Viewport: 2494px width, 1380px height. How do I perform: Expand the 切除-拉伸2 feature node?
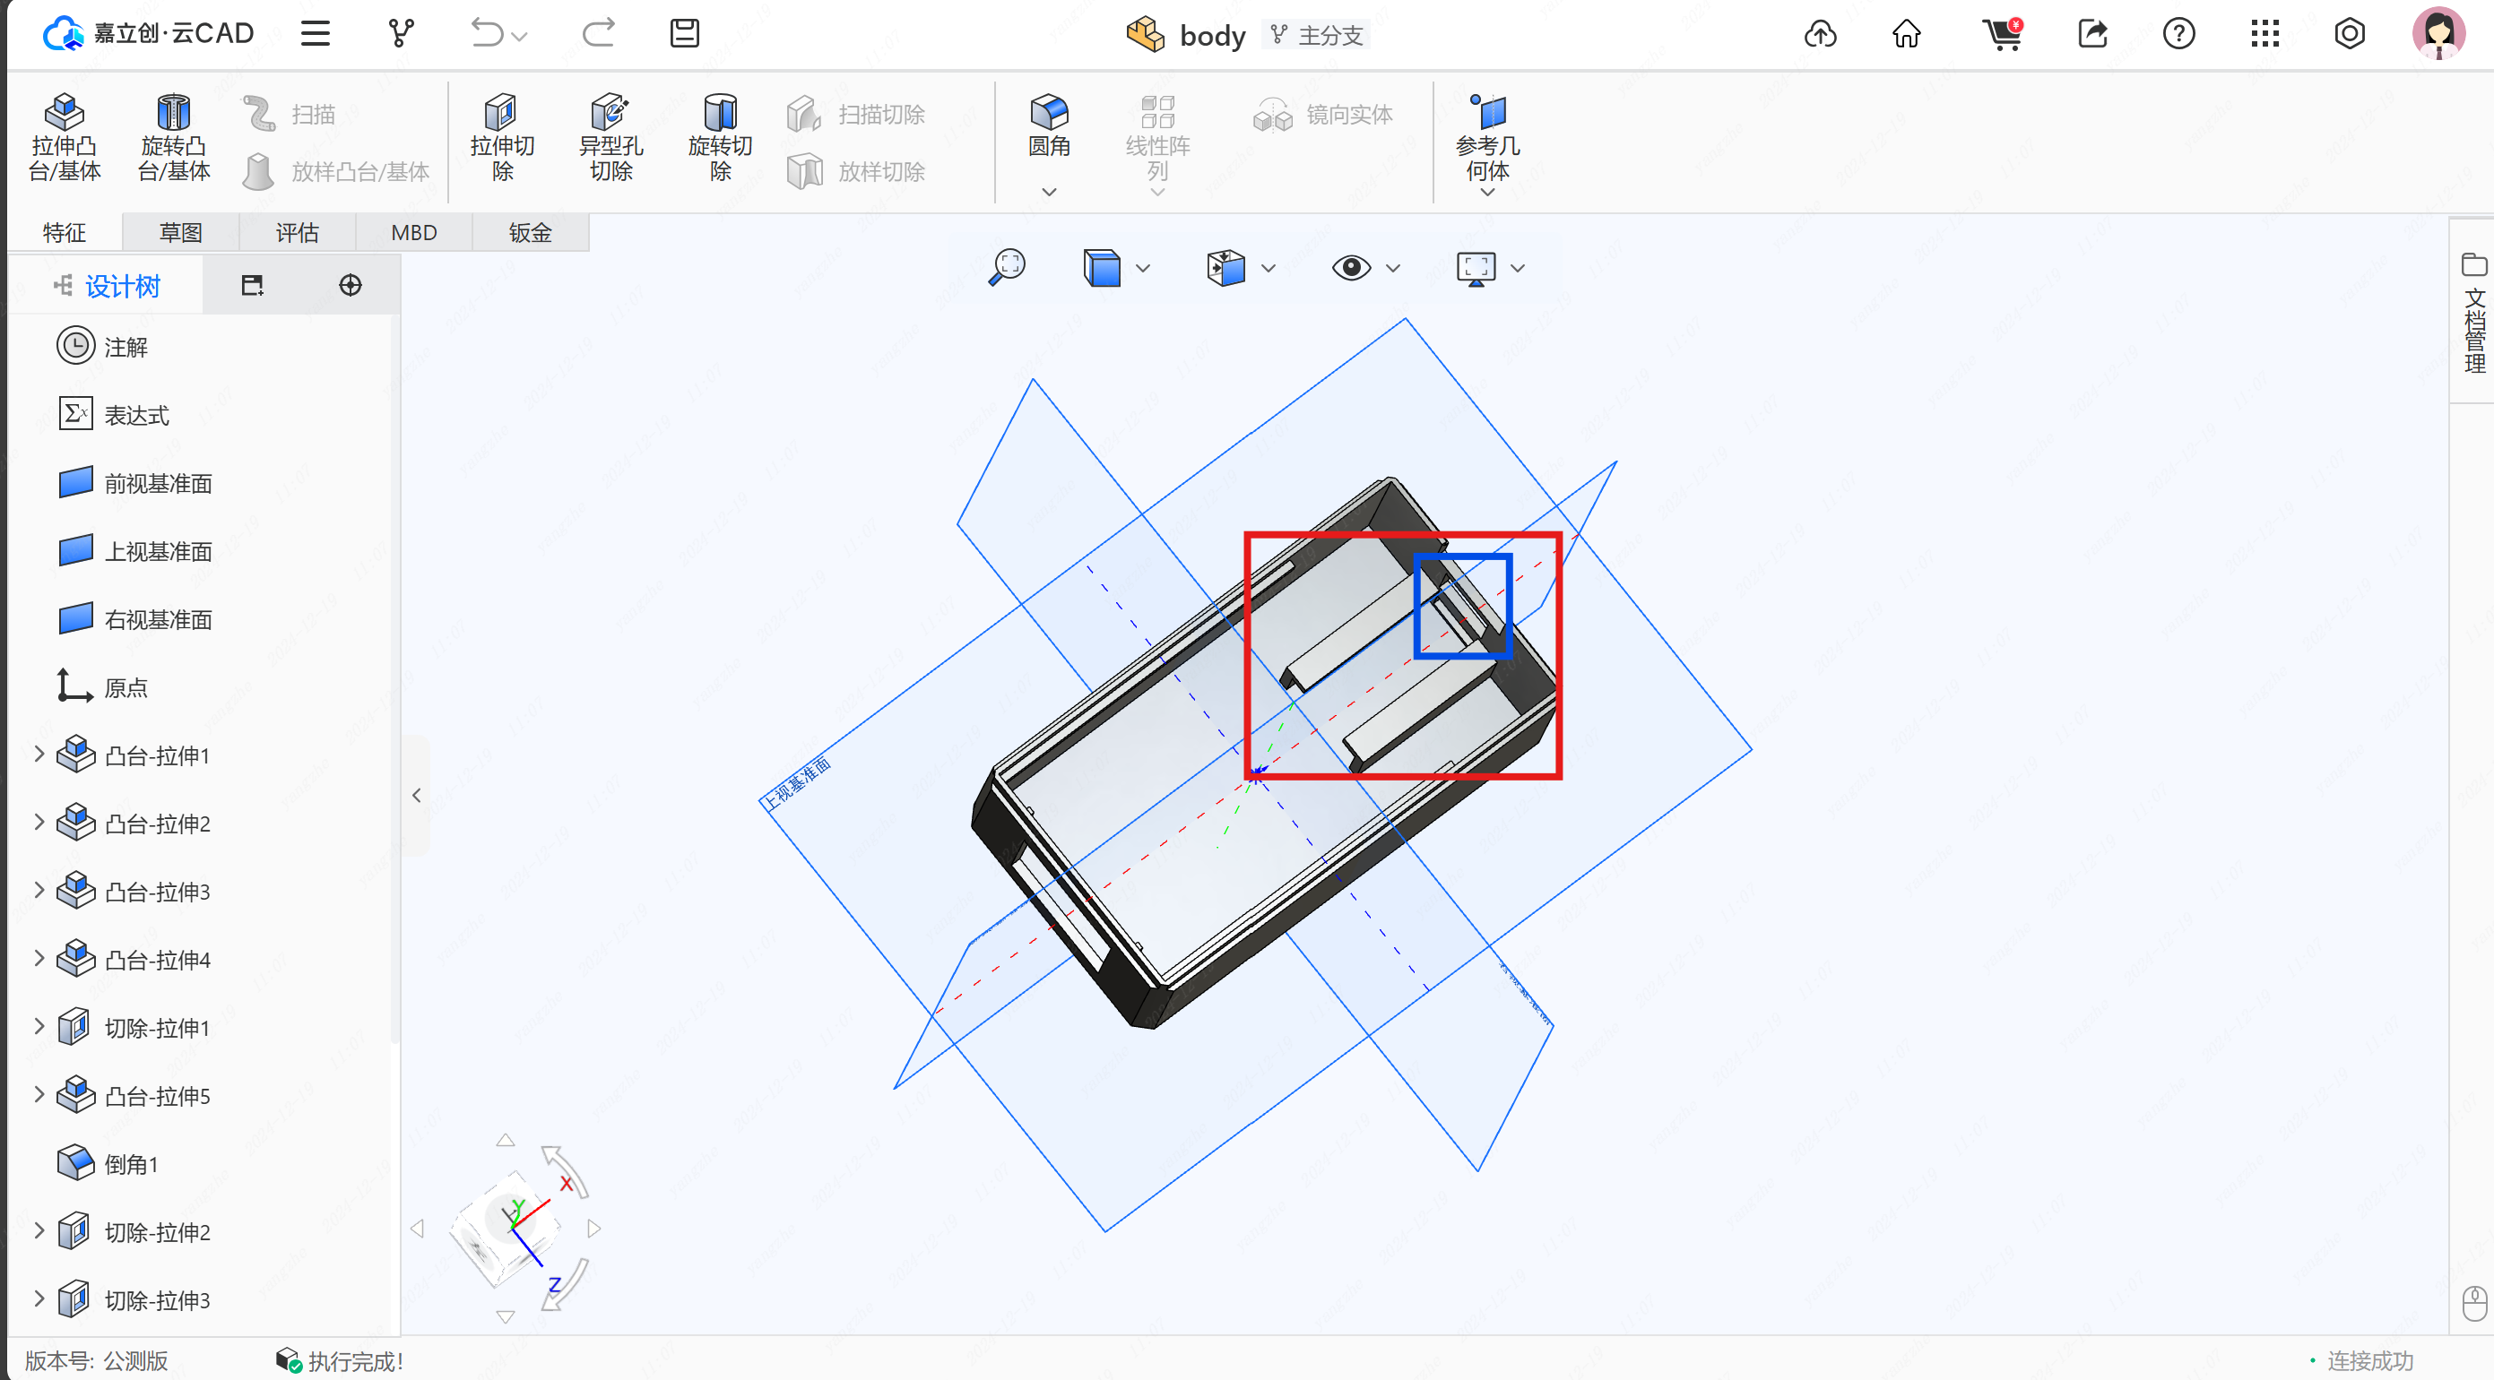[x=39, y=1231]
